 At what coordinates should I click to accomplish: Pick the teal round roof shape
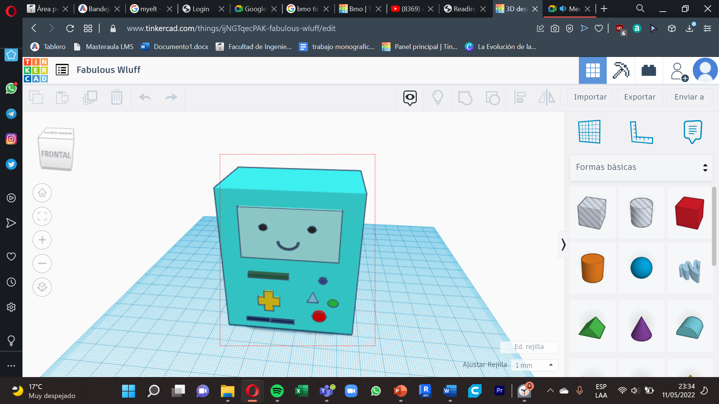pos(690,327)
